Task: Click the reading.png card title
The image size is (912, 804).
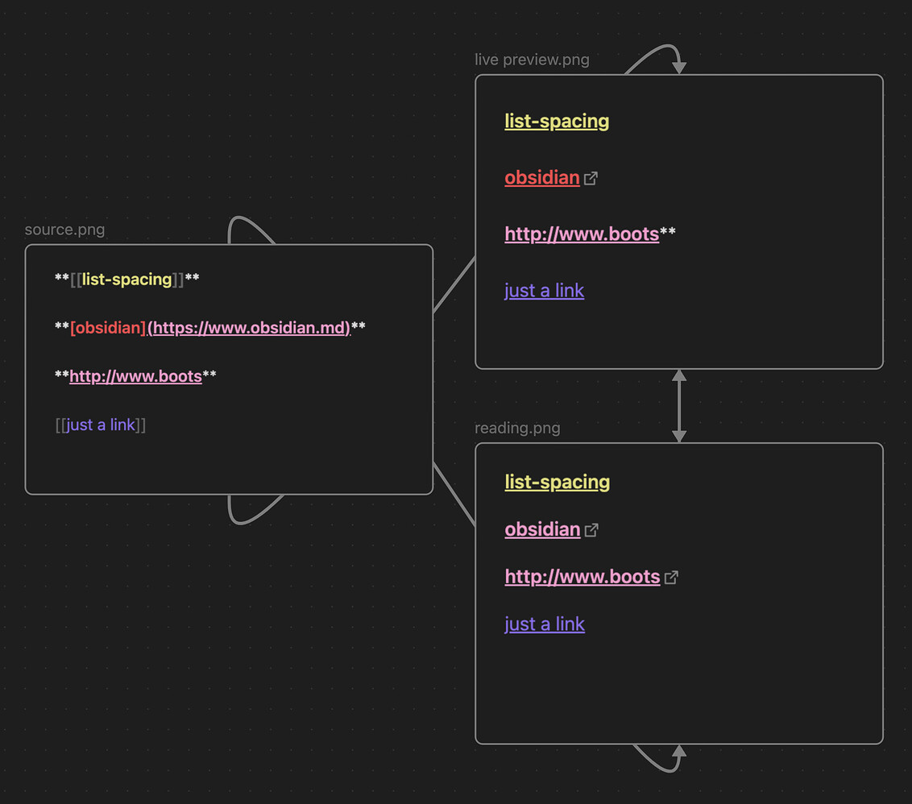Action: pyautogui.click(x=517, y=428)
